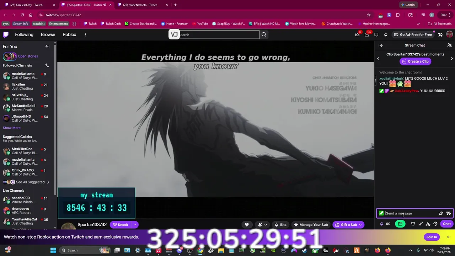
Task: Click the Send a message input
Action: click(x=415, y=213)
